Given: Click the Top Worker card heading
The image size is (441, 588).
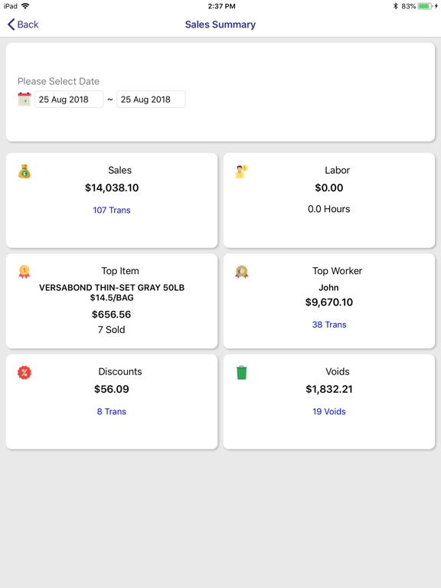Looking at the screenshot, I should click(338, 271).
